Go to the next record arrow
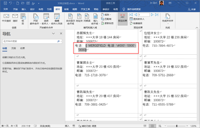 (x=152, y=15)
